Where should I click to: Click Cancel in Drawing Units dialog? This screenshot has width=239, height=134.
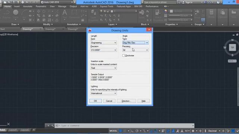click(x=109, y=101)
